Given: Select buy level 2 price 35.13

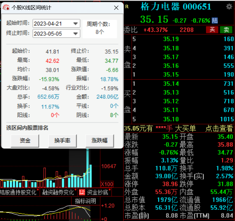Looking at the screenshot, I should (171, 92).
